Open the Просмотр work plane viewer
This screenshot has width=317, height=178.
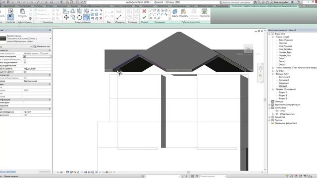[x=205, y=12]
